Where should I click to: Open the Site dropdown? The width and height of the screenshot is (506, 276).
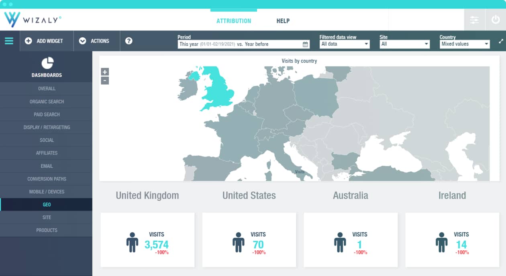coord(405,44)
